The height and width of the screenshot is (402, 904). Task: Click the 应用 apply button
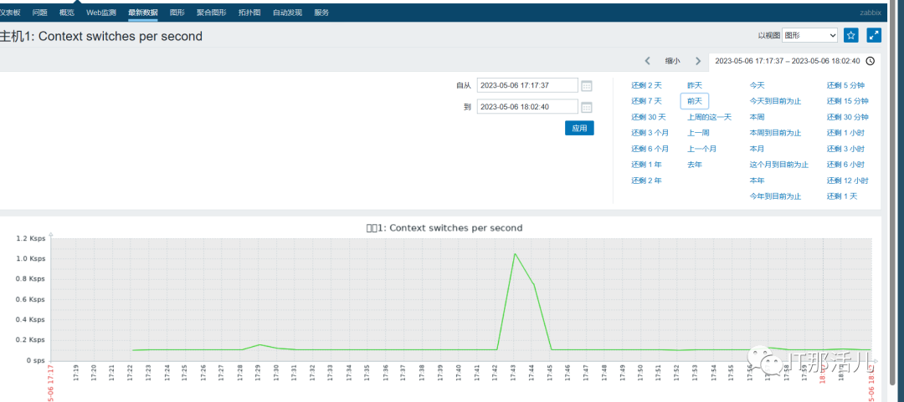click(579, 129)
